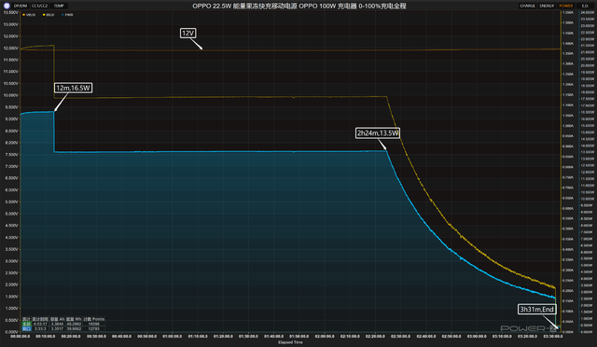Click the 24.000W tick on the power axis
The width and height of the screenshot is (597, 347).
tap(587, 12)
